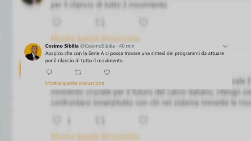The height and width of the screenshot is (141, 251).
Task: Like Cosimo Sibilia's Serie A tweet
Action: pyautogui.click(x=107, y=72)
